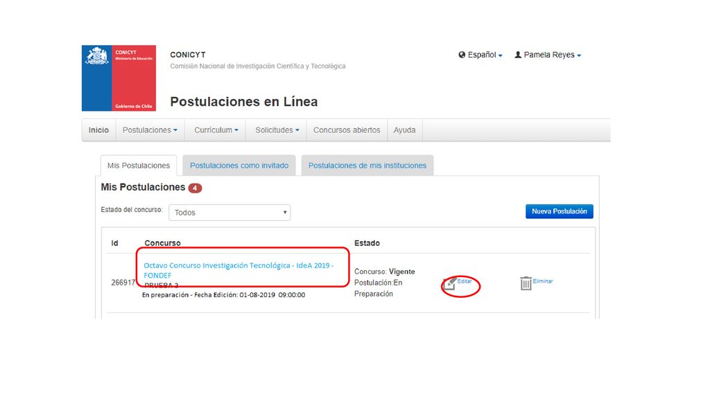The width and height of the screenshot is (710, 399).
Task: Click the Concurso column header
Action: pos(162,243)
